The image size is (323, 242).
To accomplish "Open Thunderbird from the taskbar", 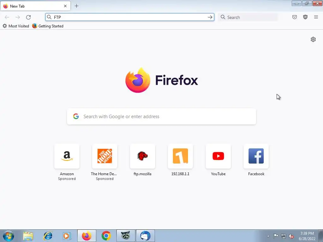I will click(x=145, y=236).
